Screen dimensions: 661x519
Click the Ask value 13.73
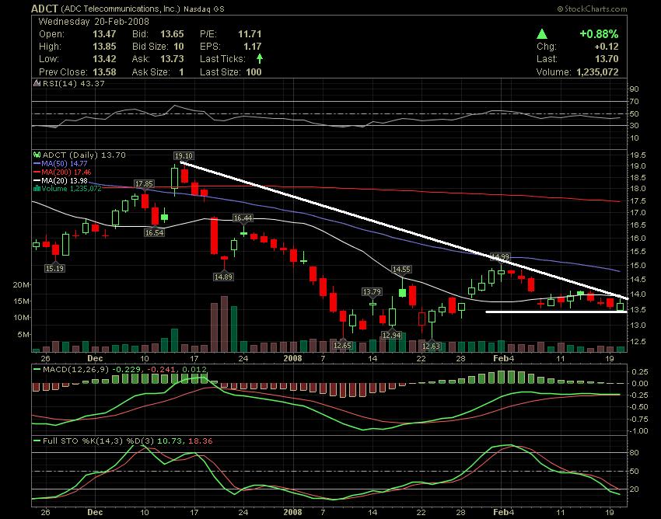172,59
